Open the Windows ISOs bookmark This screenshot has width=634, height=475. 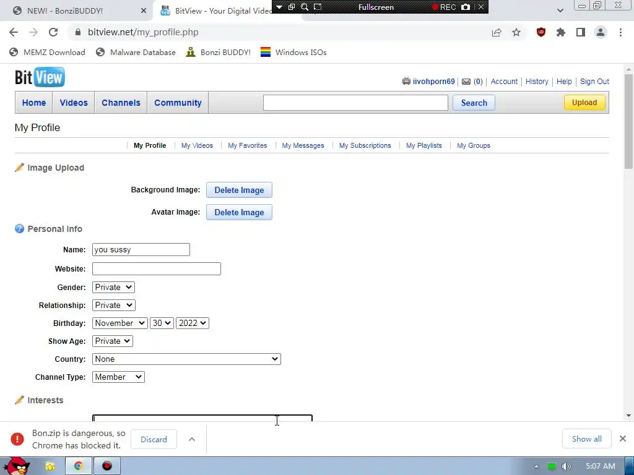click(x=293, y=52)
